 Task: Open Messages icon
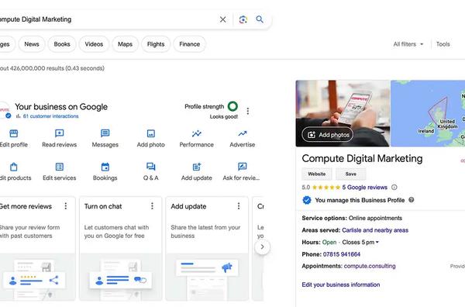105,133
